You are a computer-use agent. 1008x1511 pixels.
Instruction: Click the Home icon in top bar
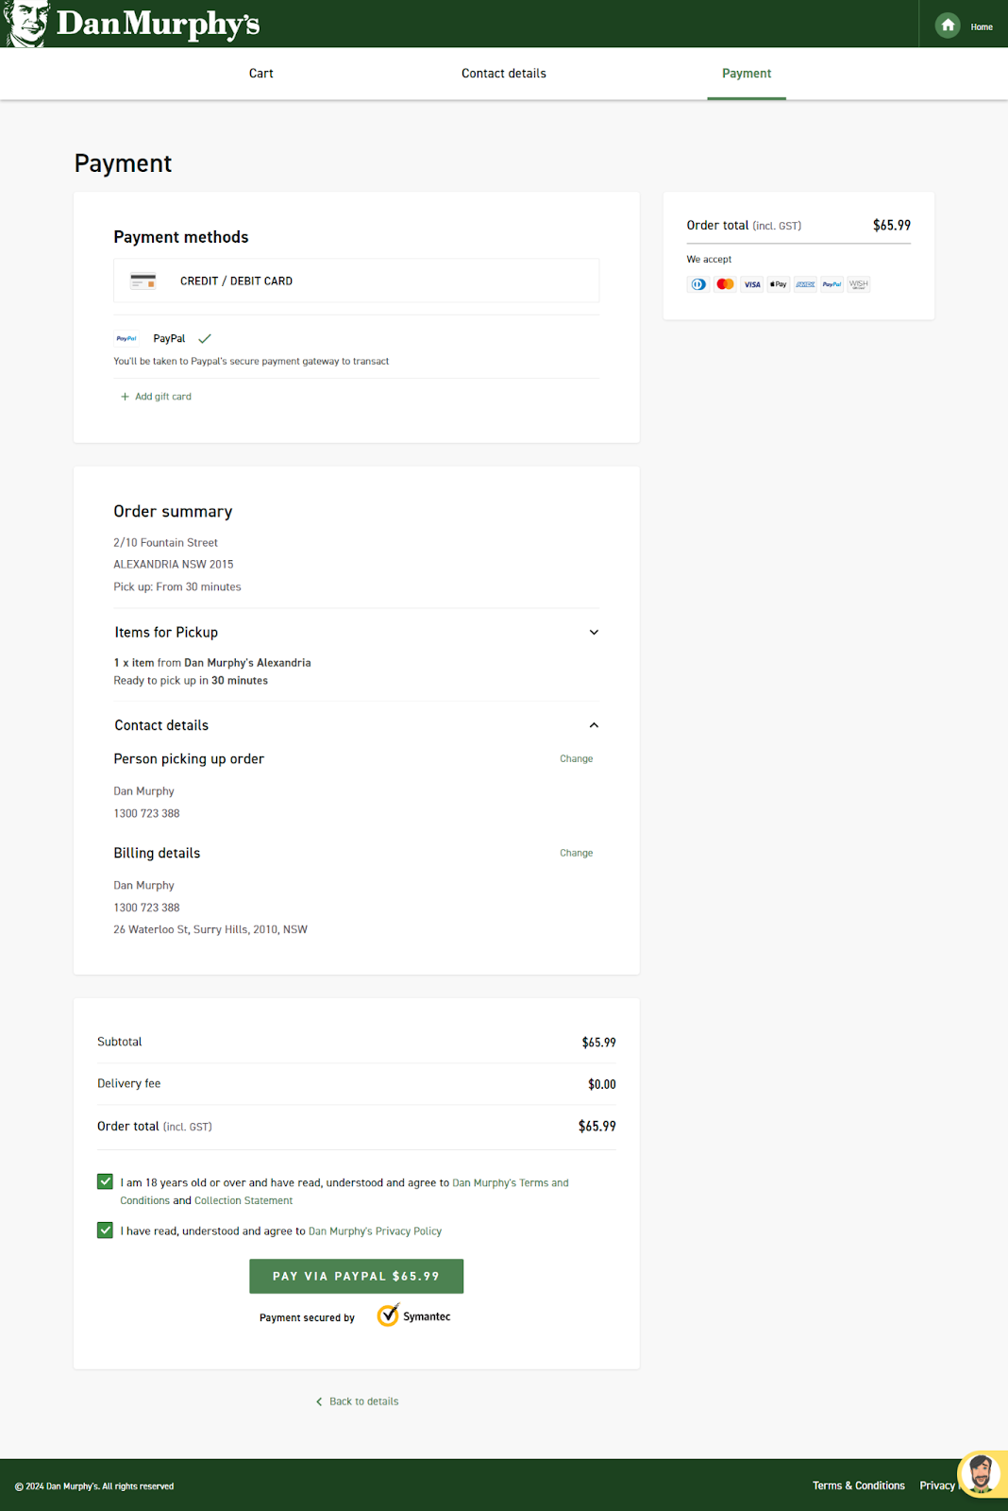tap(948, 25)
